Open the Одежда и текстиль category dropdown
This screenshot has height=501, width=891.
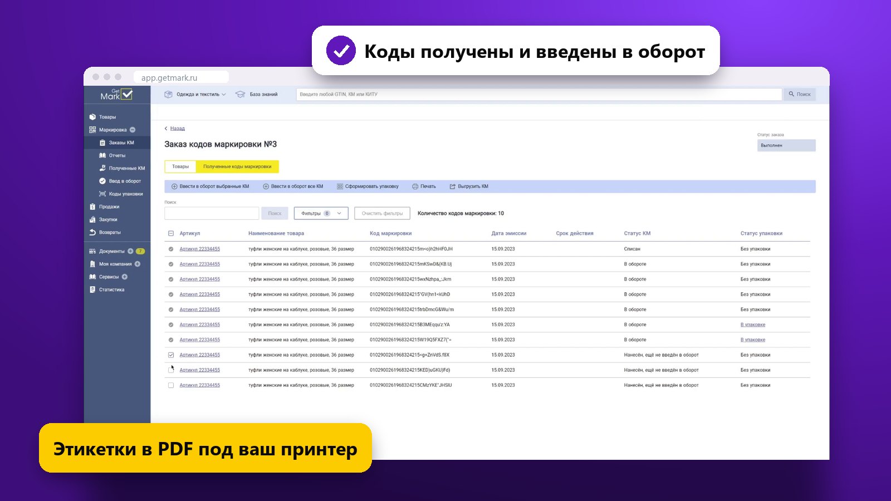[195, 95]
